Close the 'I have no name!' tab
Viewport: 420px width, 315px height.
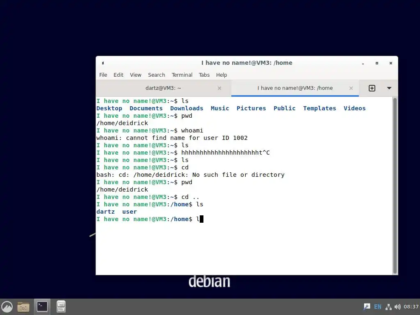click(x=351, y=88)
